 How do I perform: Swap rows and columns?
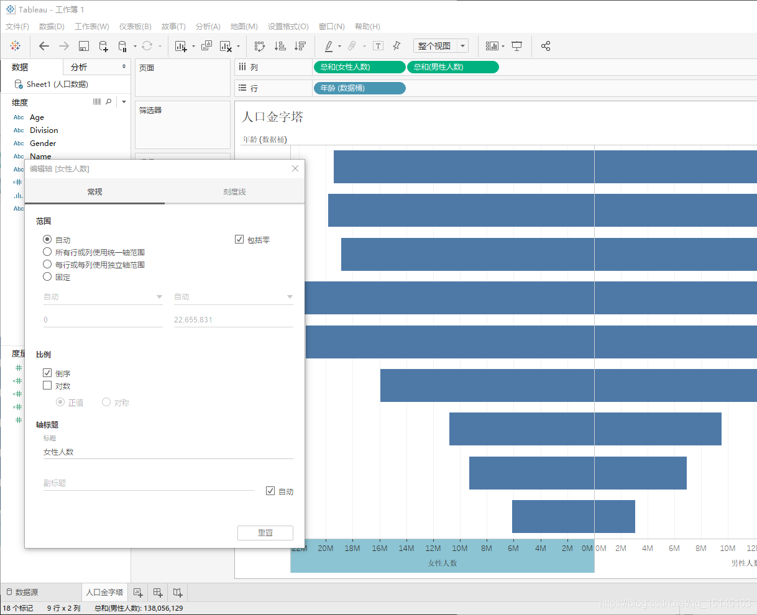point(260,46)
